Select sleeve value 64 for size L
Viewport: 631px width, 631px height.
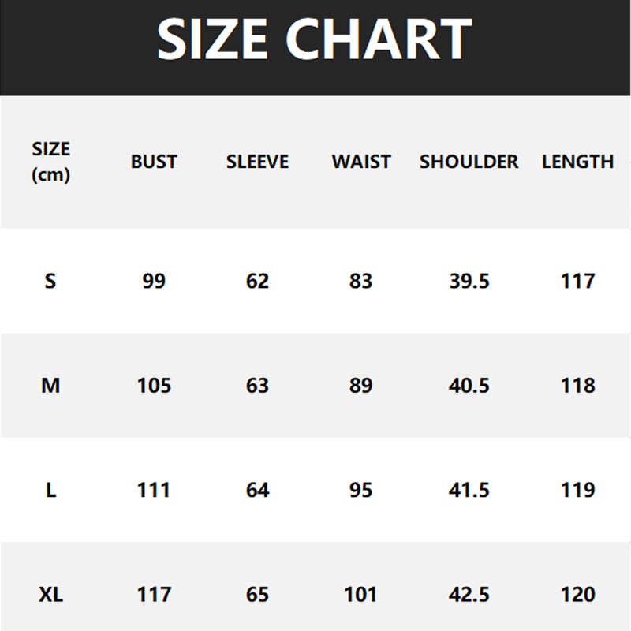[x=257, y=490]
